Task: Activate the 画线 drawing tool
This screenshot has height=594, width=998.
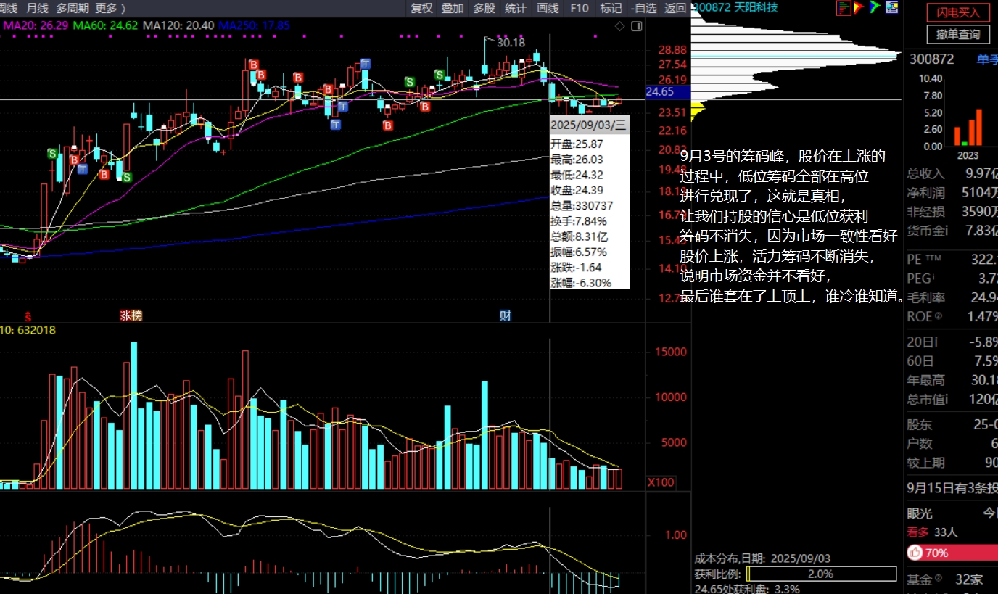Action: 548,8
